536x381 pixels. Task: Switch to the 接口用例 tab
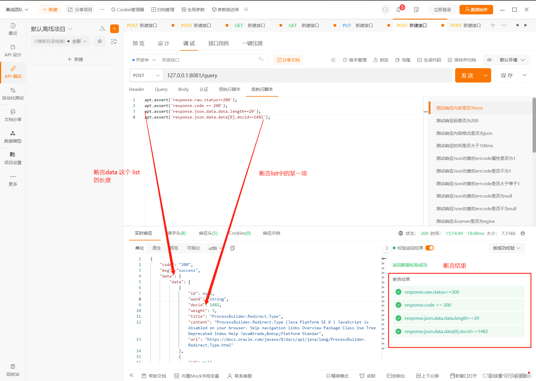tap(218, 43)
